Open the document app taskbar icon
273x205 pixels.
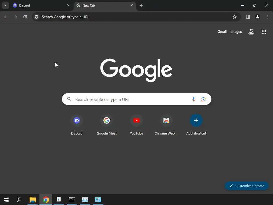click(59, 200)
